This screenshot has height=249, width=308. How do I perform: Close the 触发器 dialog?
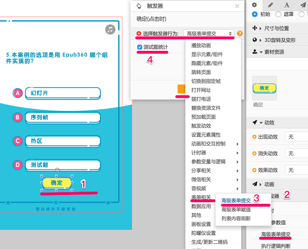[x=237, y=6]
